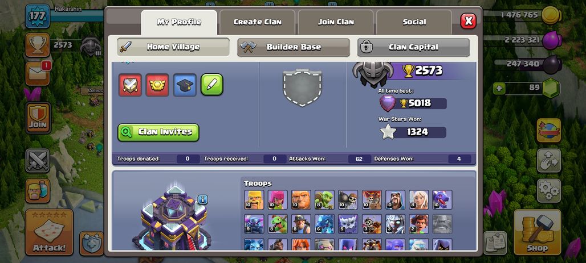Image resolution: width=586 pixels, height=263 pixels.
Task: Select the locked Clan Capital view
Action: coord(413,47)
